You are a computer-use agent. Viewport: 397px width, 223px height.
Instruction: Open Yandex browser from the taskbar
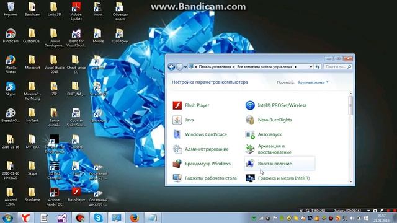(25, 217)
